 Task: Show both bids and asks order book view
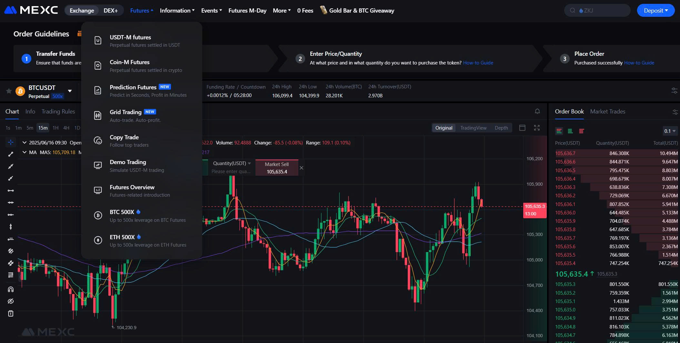(x=559, y=131)
